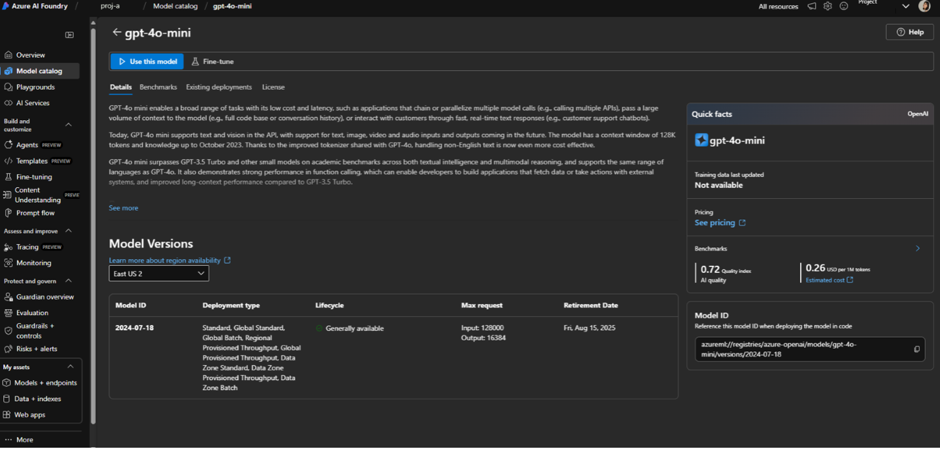The width and height of the screenshot is (940, 451).
Task: Click the Use this model button
Action: pos(146,61)
